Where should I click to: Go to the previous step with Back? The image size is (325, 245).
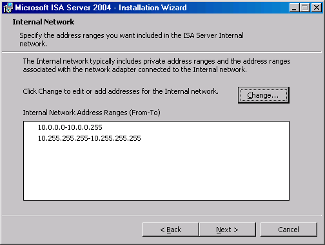coord(171,230)
